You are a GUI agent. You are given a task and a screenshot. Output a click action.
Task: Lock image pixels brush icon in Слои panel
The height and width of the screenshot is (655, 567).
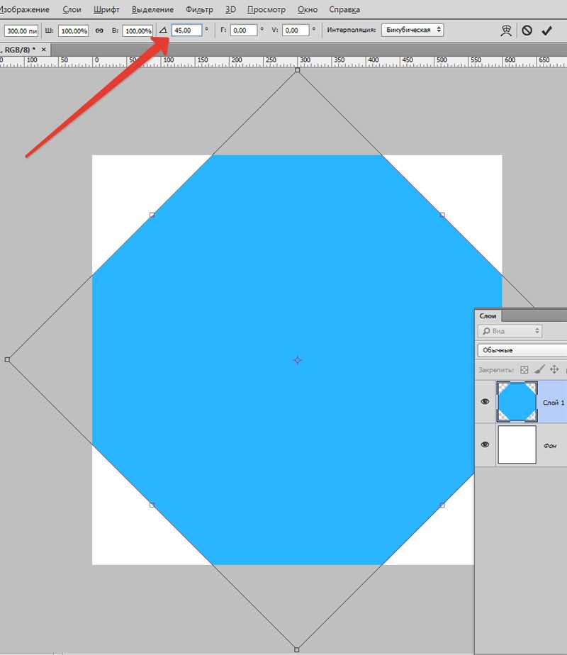point(539,369)
